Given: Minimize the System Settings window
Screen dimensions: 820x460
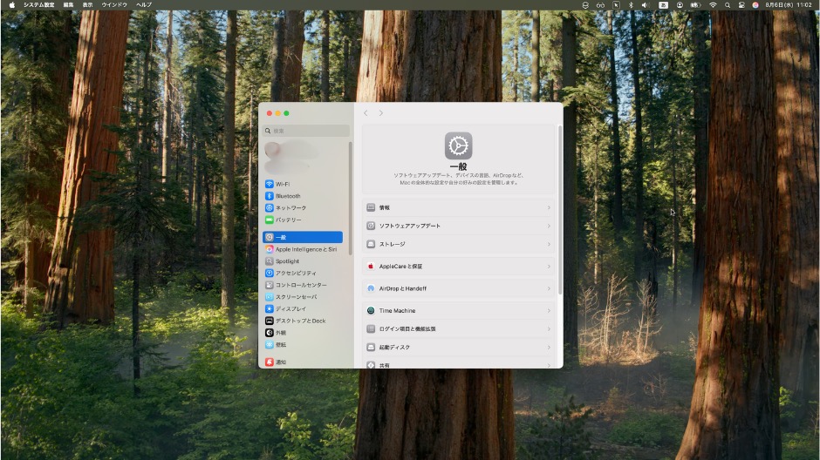Looking at the screenshot, I should click(277, 112).
